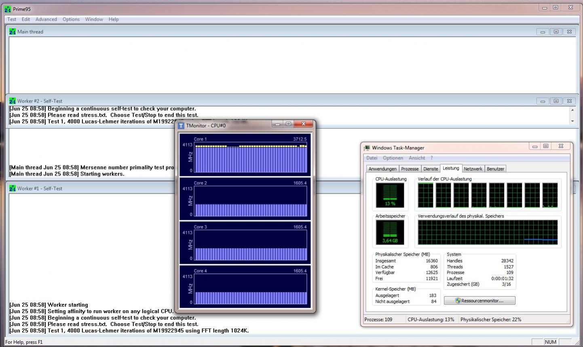Switch to the Prozesse tab
The image size is (583, 347).
tap(410, 169)
